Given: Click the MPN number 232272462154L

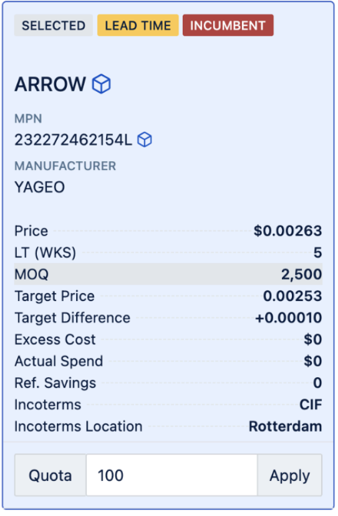Looking at the screenshot, I should tap(73, 140).
